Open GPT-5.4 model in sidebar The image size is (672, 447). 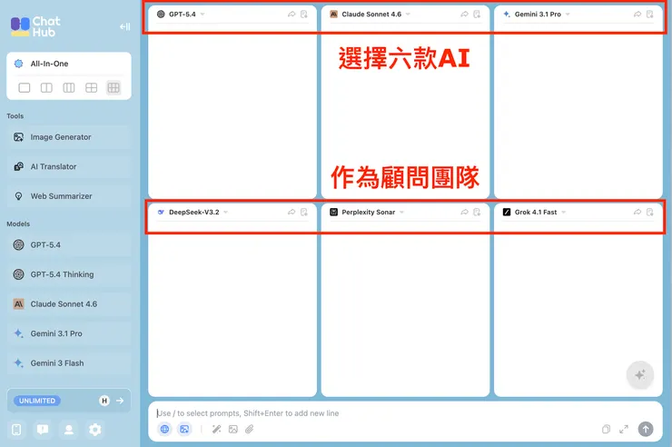coord(69,245)
